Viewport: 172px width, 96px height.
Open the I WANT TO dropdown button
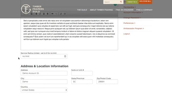pyautogui.click(x=132, y=2)
